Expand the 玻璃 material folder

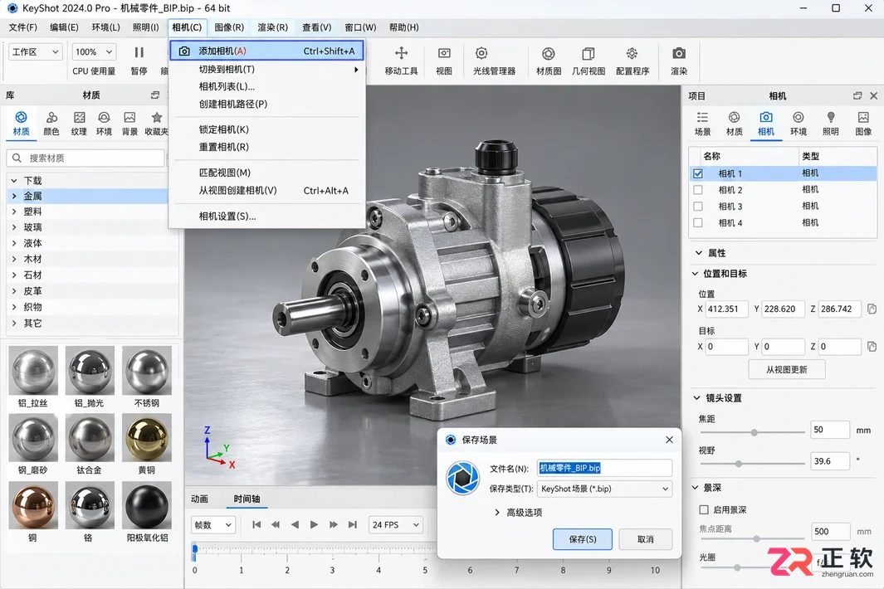pos(14,227)
